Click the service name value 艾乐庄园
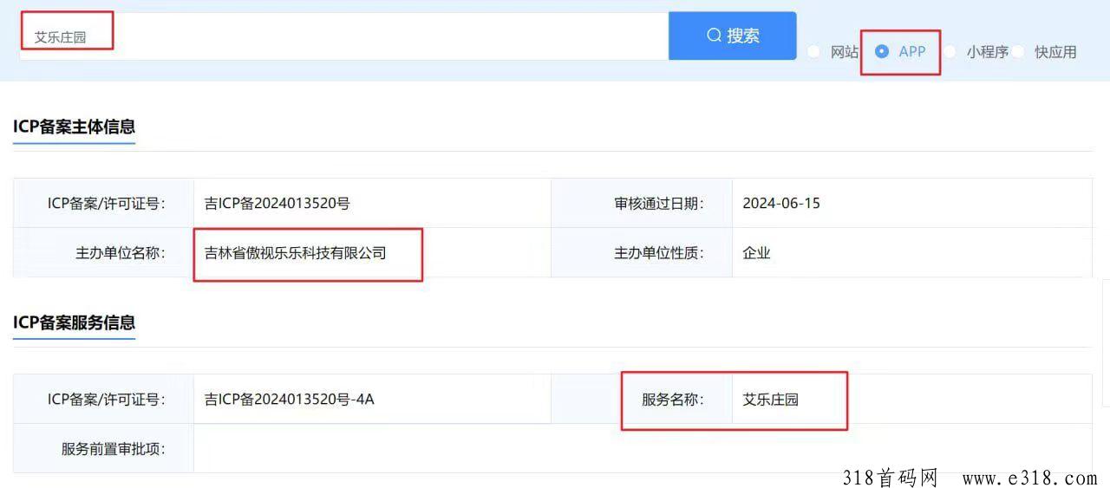Screen dimensions: 1110x488 [x=770, y=400]
